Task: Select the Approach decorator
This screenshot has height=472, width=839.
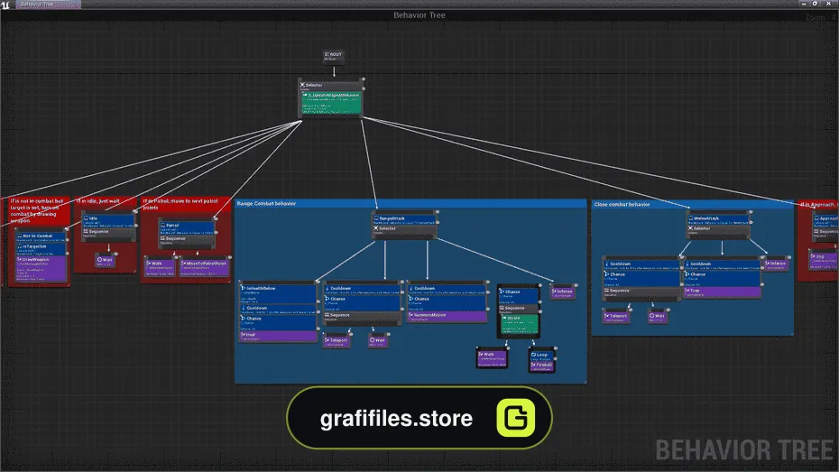Action: (826, 221)
